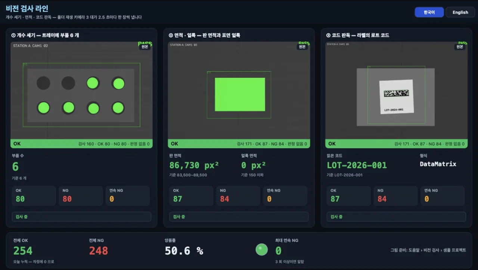
Task: Toggle the 원본 badge on the 면적 · 얼룩 camera image
Action: click(302, 47)
